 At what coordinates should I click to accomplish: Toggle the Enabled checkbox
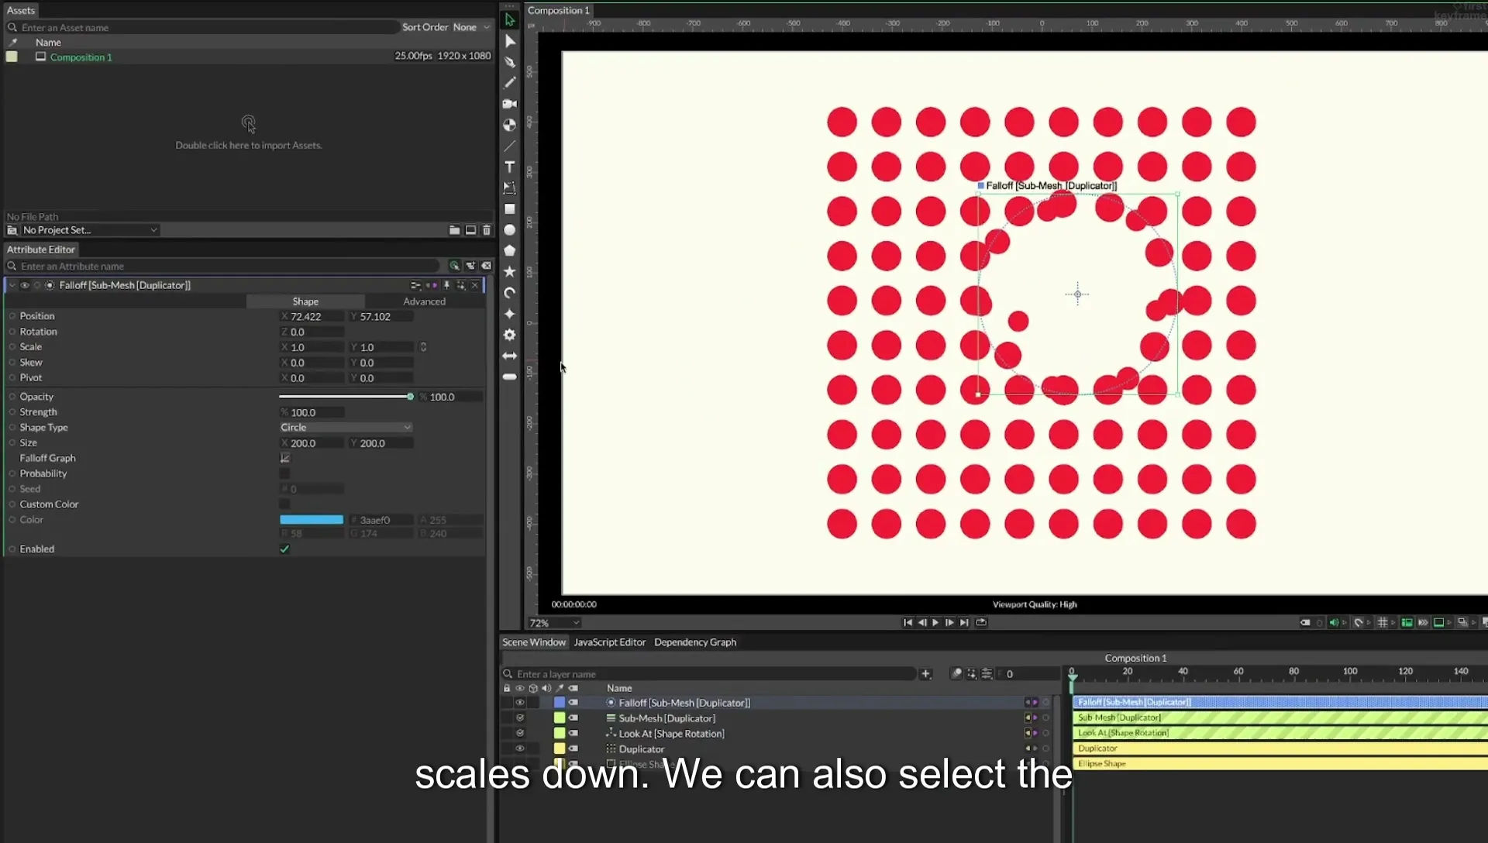tap(284, 549)
